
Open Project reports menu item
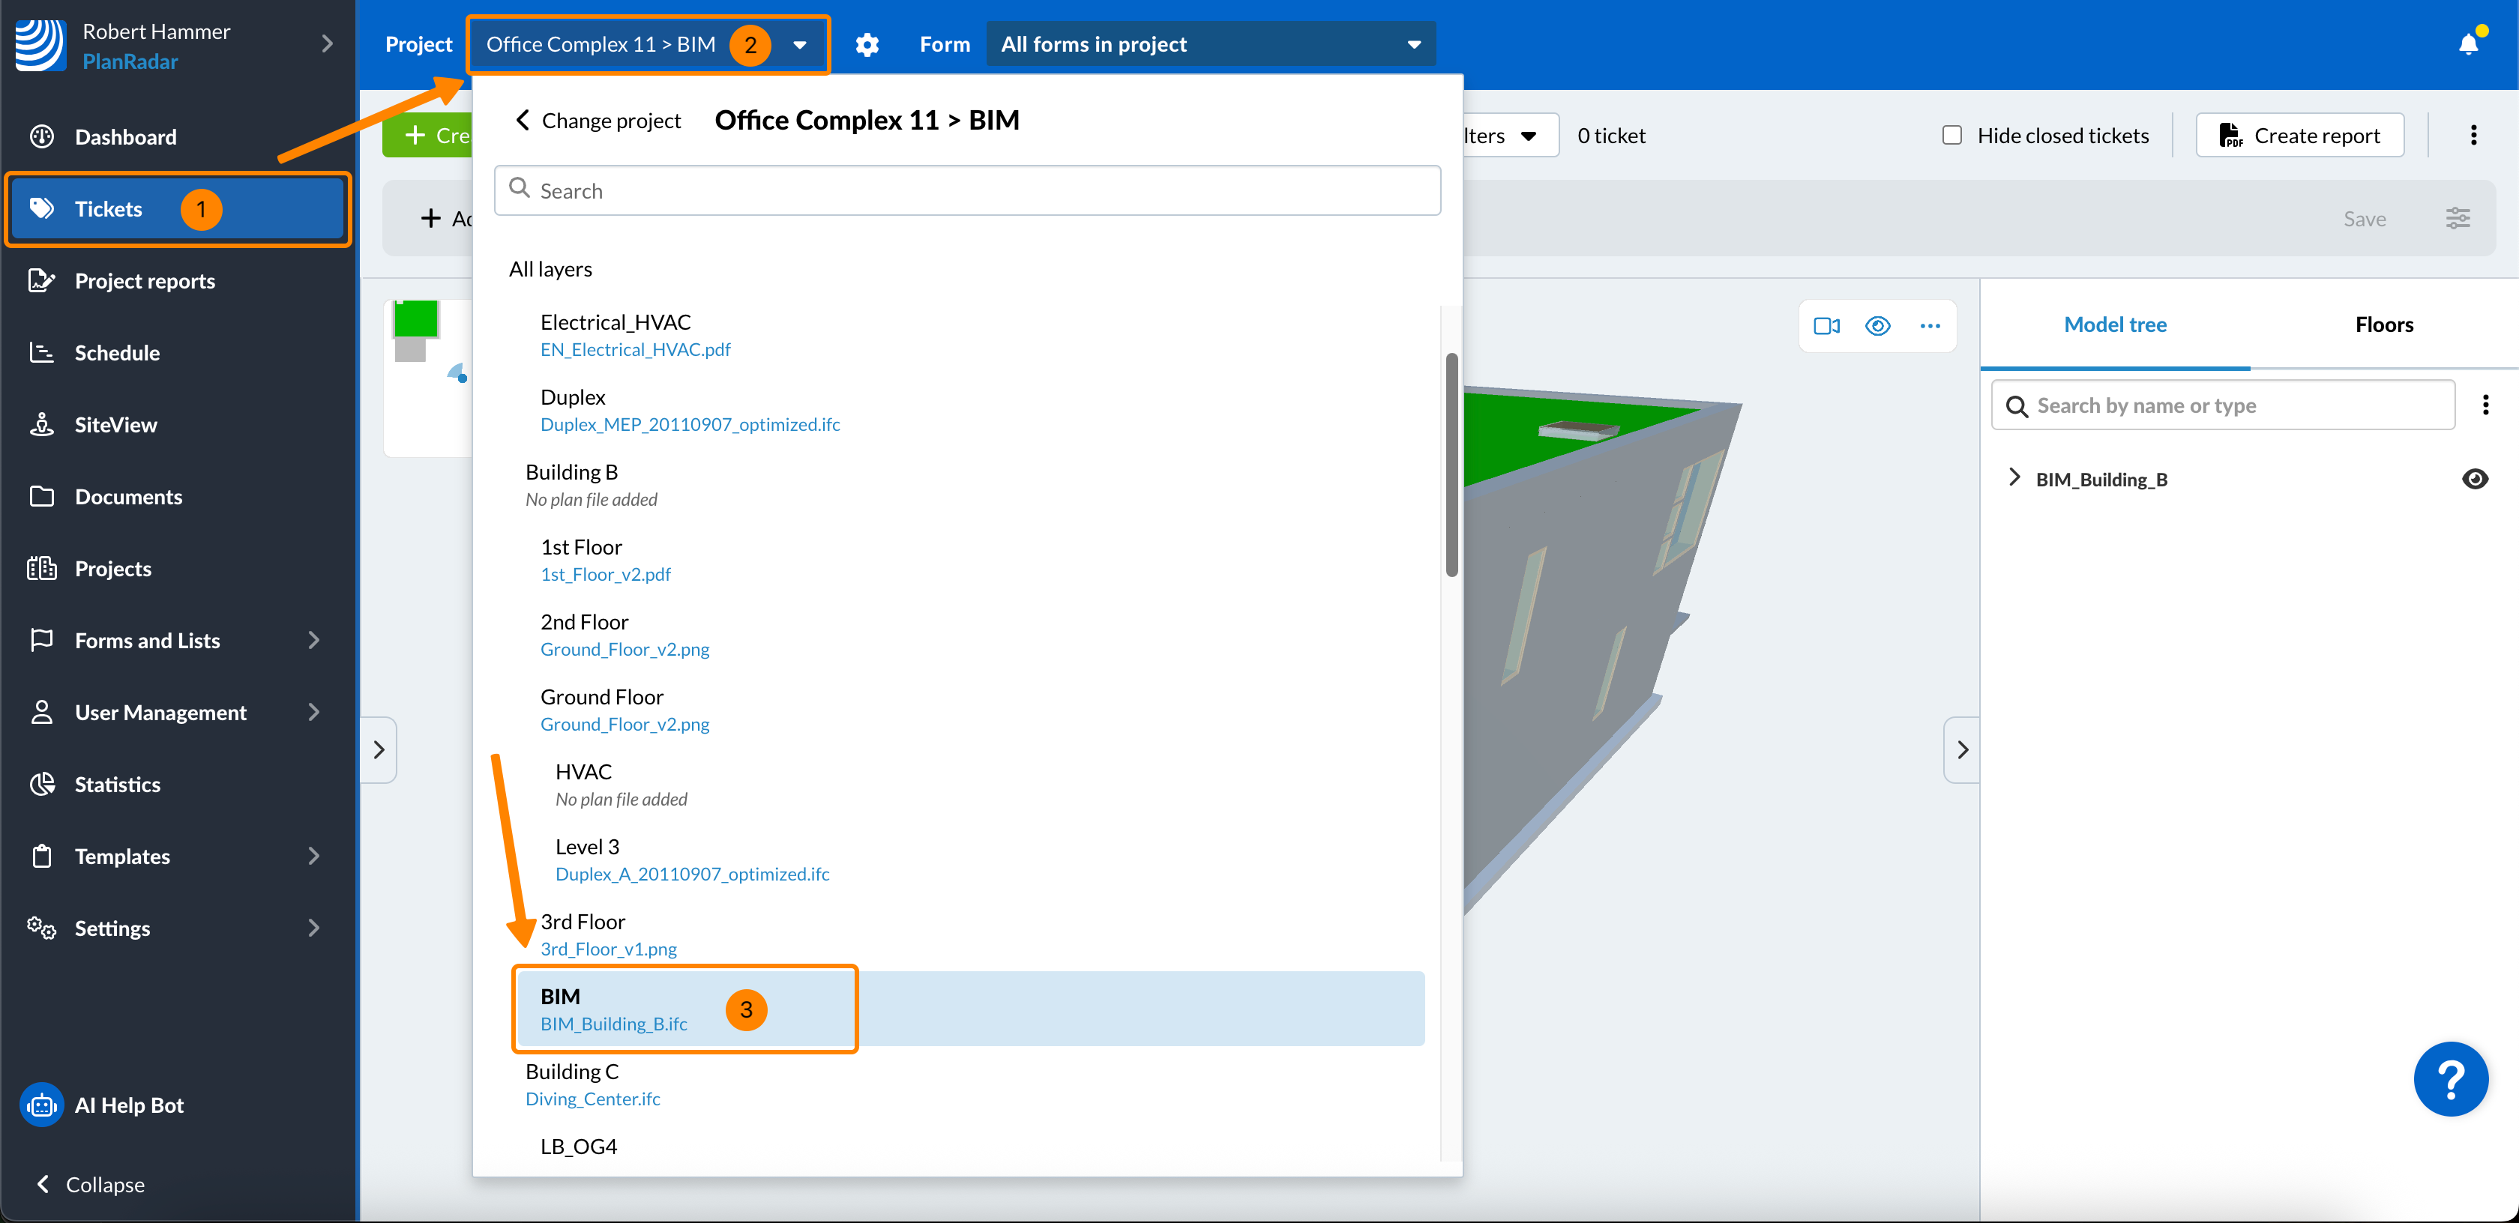coord(145,280)
